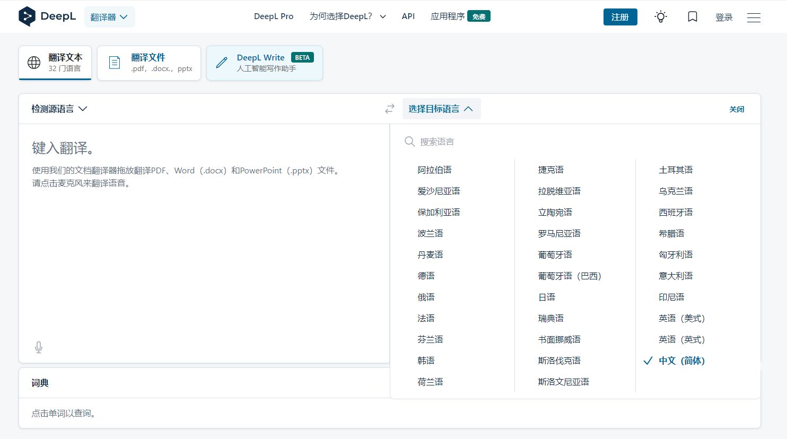Click the search magnifier icon
Image resolution: width=787 pixels, height=439 pixels.
[x=409, y=142]
